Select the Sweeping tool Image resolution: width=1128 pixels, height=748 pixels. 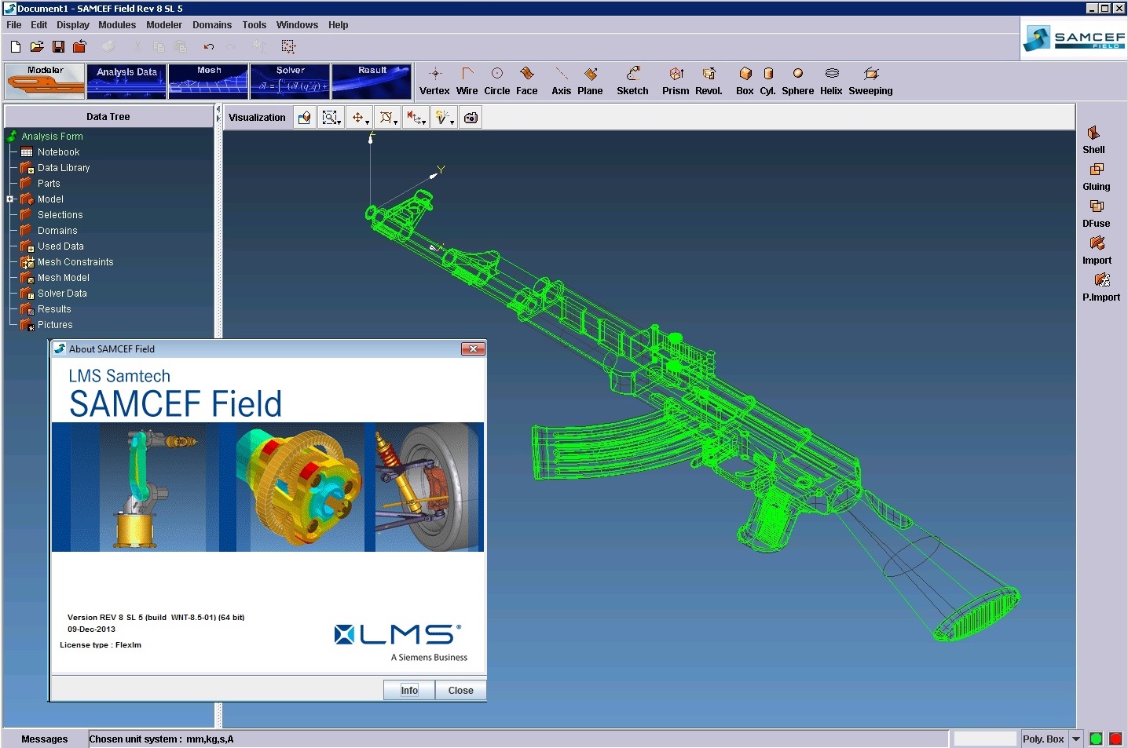click(870, 81)
